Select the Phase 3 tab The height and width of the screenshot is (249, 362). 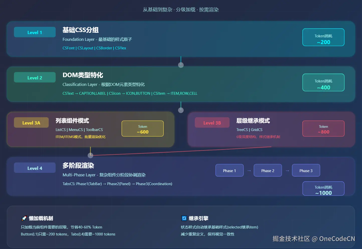click(x=306, y=170)
